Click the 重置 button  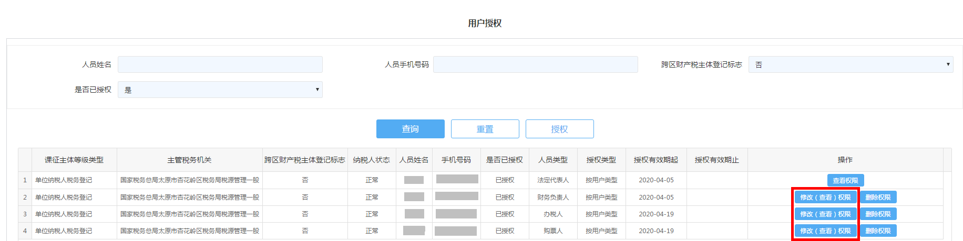coord(485,129)
